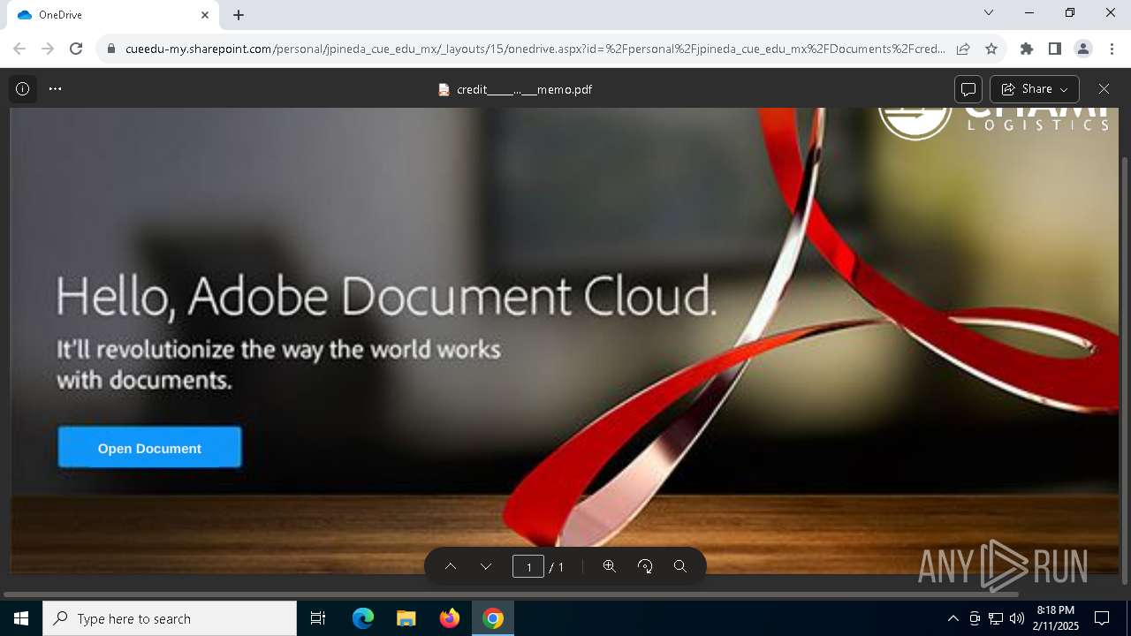Open Chrome tab search dropdown

pyautogui.click(x=989, y=13)
